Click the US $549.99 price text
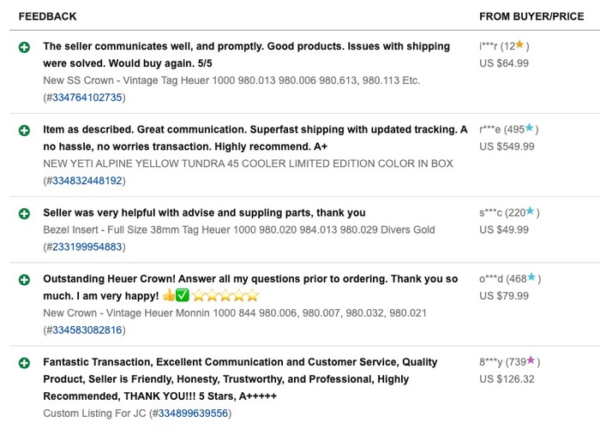Image resolution: width=600 pixels, height=428 pixels. pos(507,146)
